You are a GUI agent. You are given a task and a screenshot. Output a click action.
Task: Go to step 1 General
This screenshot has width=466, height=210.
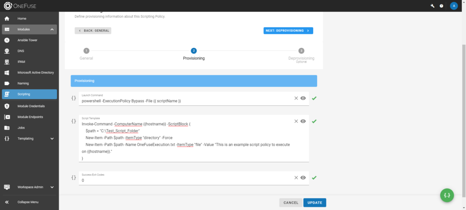click(x=86, y=54)
